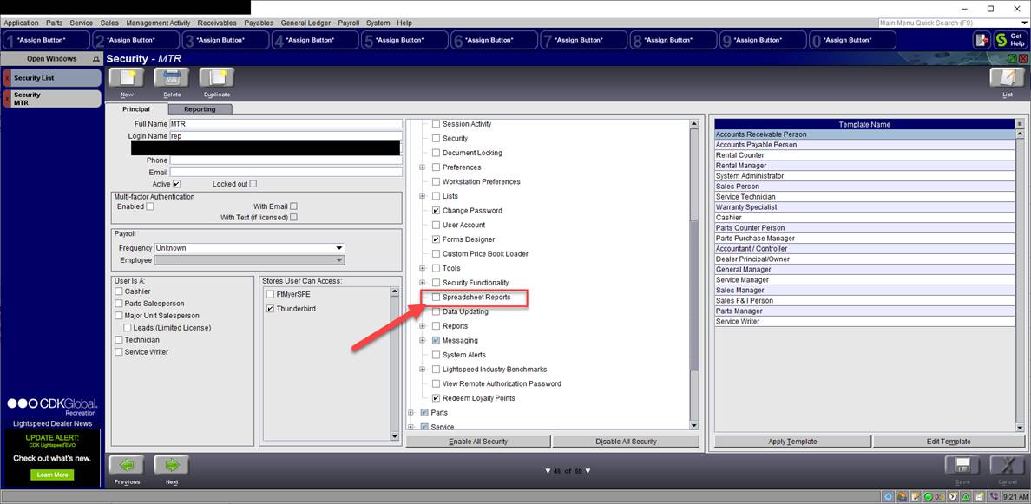1031x504 pixels.
Task: Check the Spreadsheet Reports checkbox
Action: point(436,298)
